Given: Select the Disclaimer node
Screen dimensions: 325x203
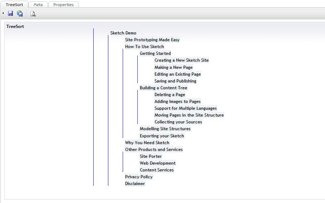Looking at the screenshot, I should click(x=135, y=184).
